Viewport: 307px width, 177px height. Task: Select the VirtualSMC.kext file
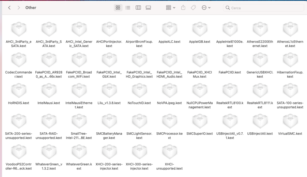(290, 121)
